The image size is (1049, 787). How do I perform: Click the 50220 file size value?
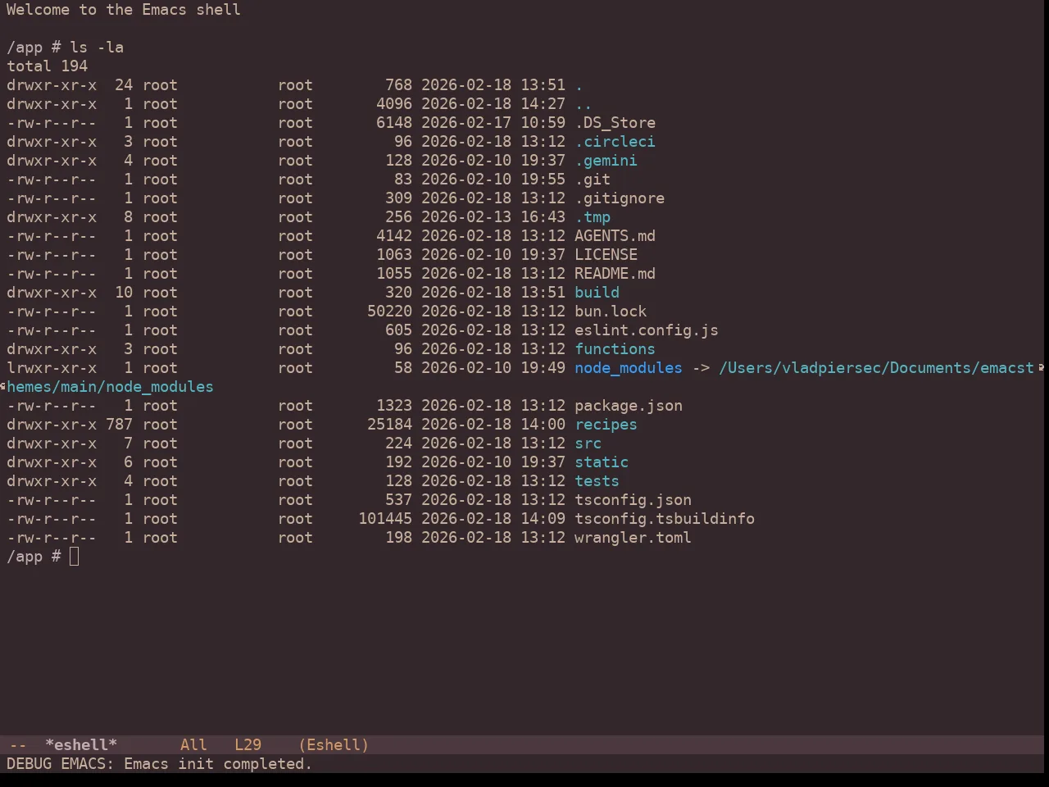pos(389,312)
